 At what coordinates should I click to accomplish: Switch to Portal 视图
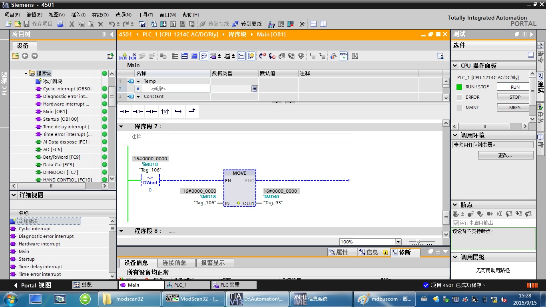32,285
